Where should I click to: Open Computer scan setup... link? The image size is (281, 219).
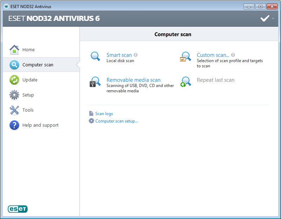pos(117,121)
